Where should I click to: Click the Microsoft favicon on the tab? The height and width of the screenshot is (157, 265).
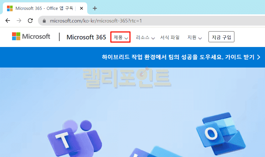click(10, 8)
